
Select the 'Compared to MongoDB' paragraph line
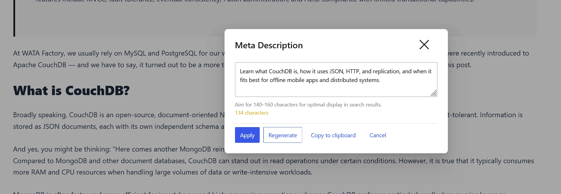coord(273,161)
